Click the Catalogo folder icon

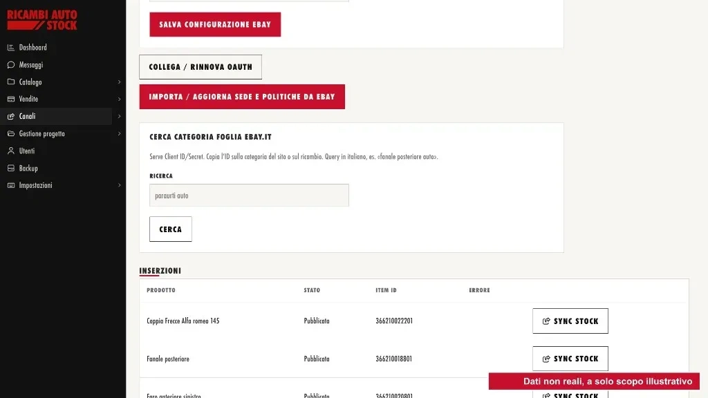(11, 82)
